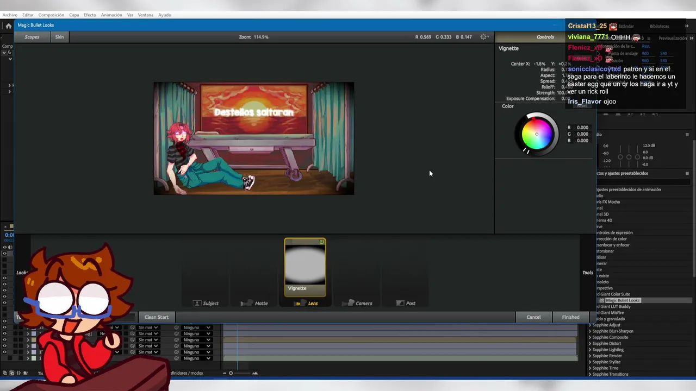
Task: Open the audio panel menu icon
Action: point(687,135)
